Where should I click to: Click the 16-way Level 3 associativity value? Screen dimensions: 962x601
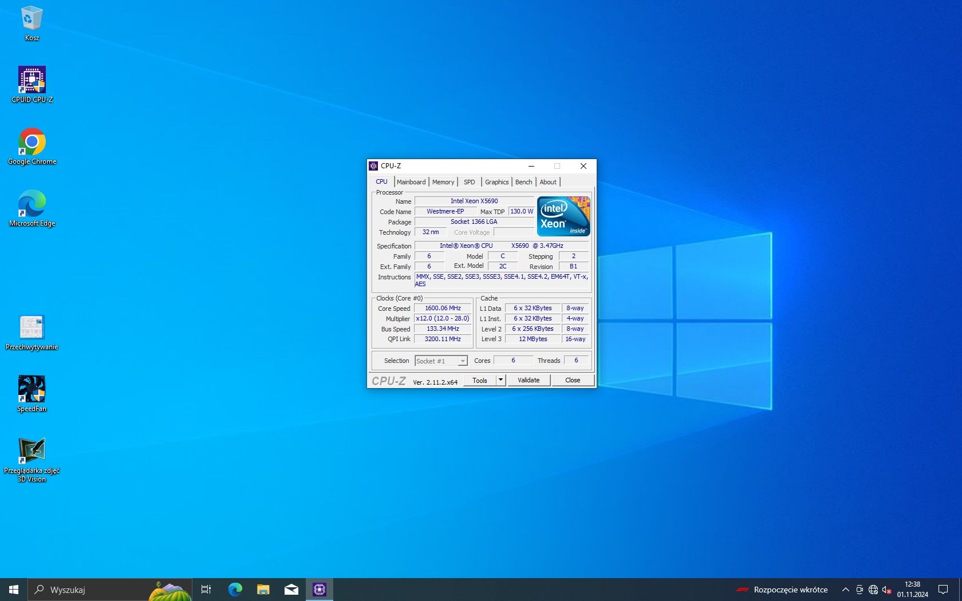(x=575, y=339)
